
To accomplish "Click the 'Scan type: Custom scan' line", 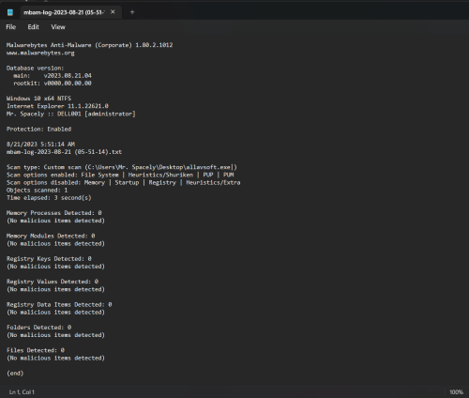I will tap(122, 167).
